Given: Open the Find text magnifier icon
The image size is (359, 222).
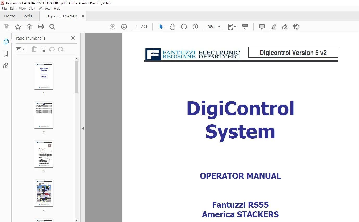Looking at the screenshot, I should coord(52,27).
